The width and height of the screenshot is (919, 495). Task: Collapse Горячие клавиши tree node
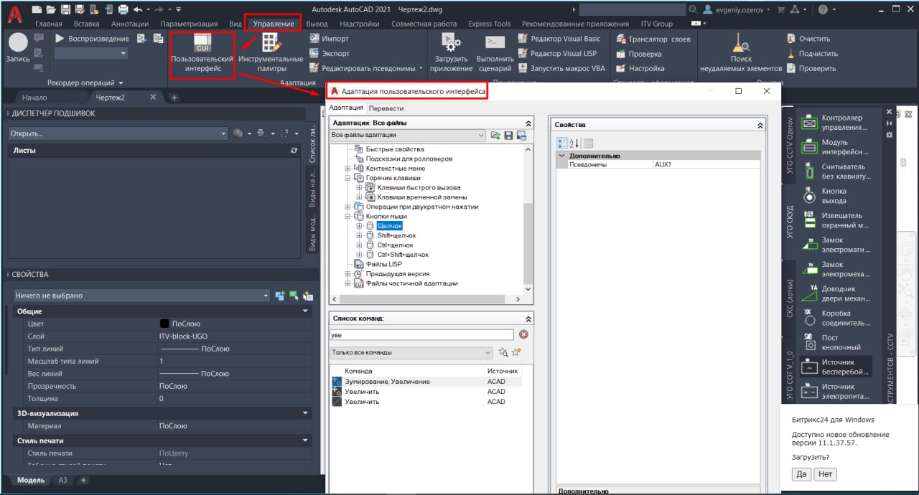[348, 178]
